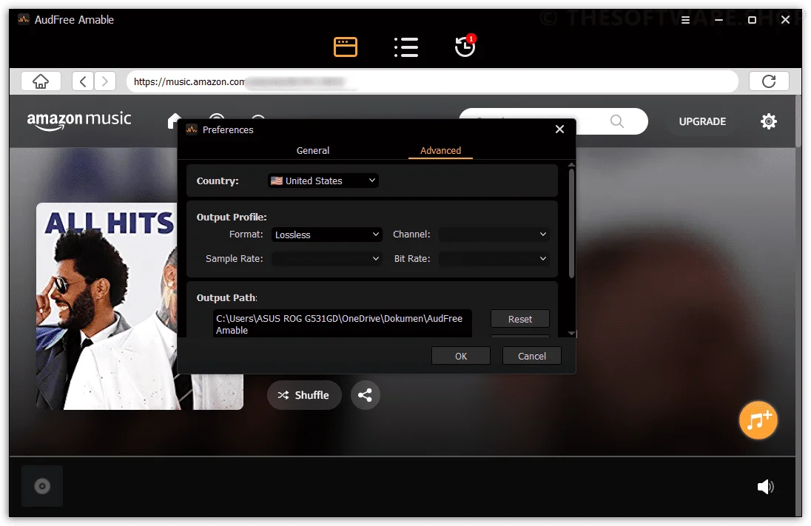Click the Preferences dialog scrollbar
The image size is (811, 526).
pos(571,223)
